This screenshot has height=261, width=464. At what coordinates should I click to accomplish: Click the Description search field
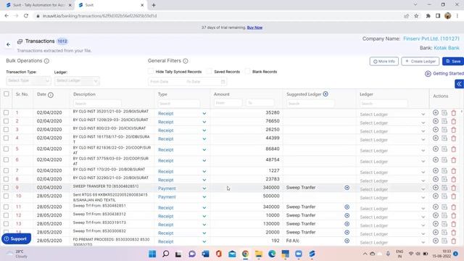tap(97, 104)
